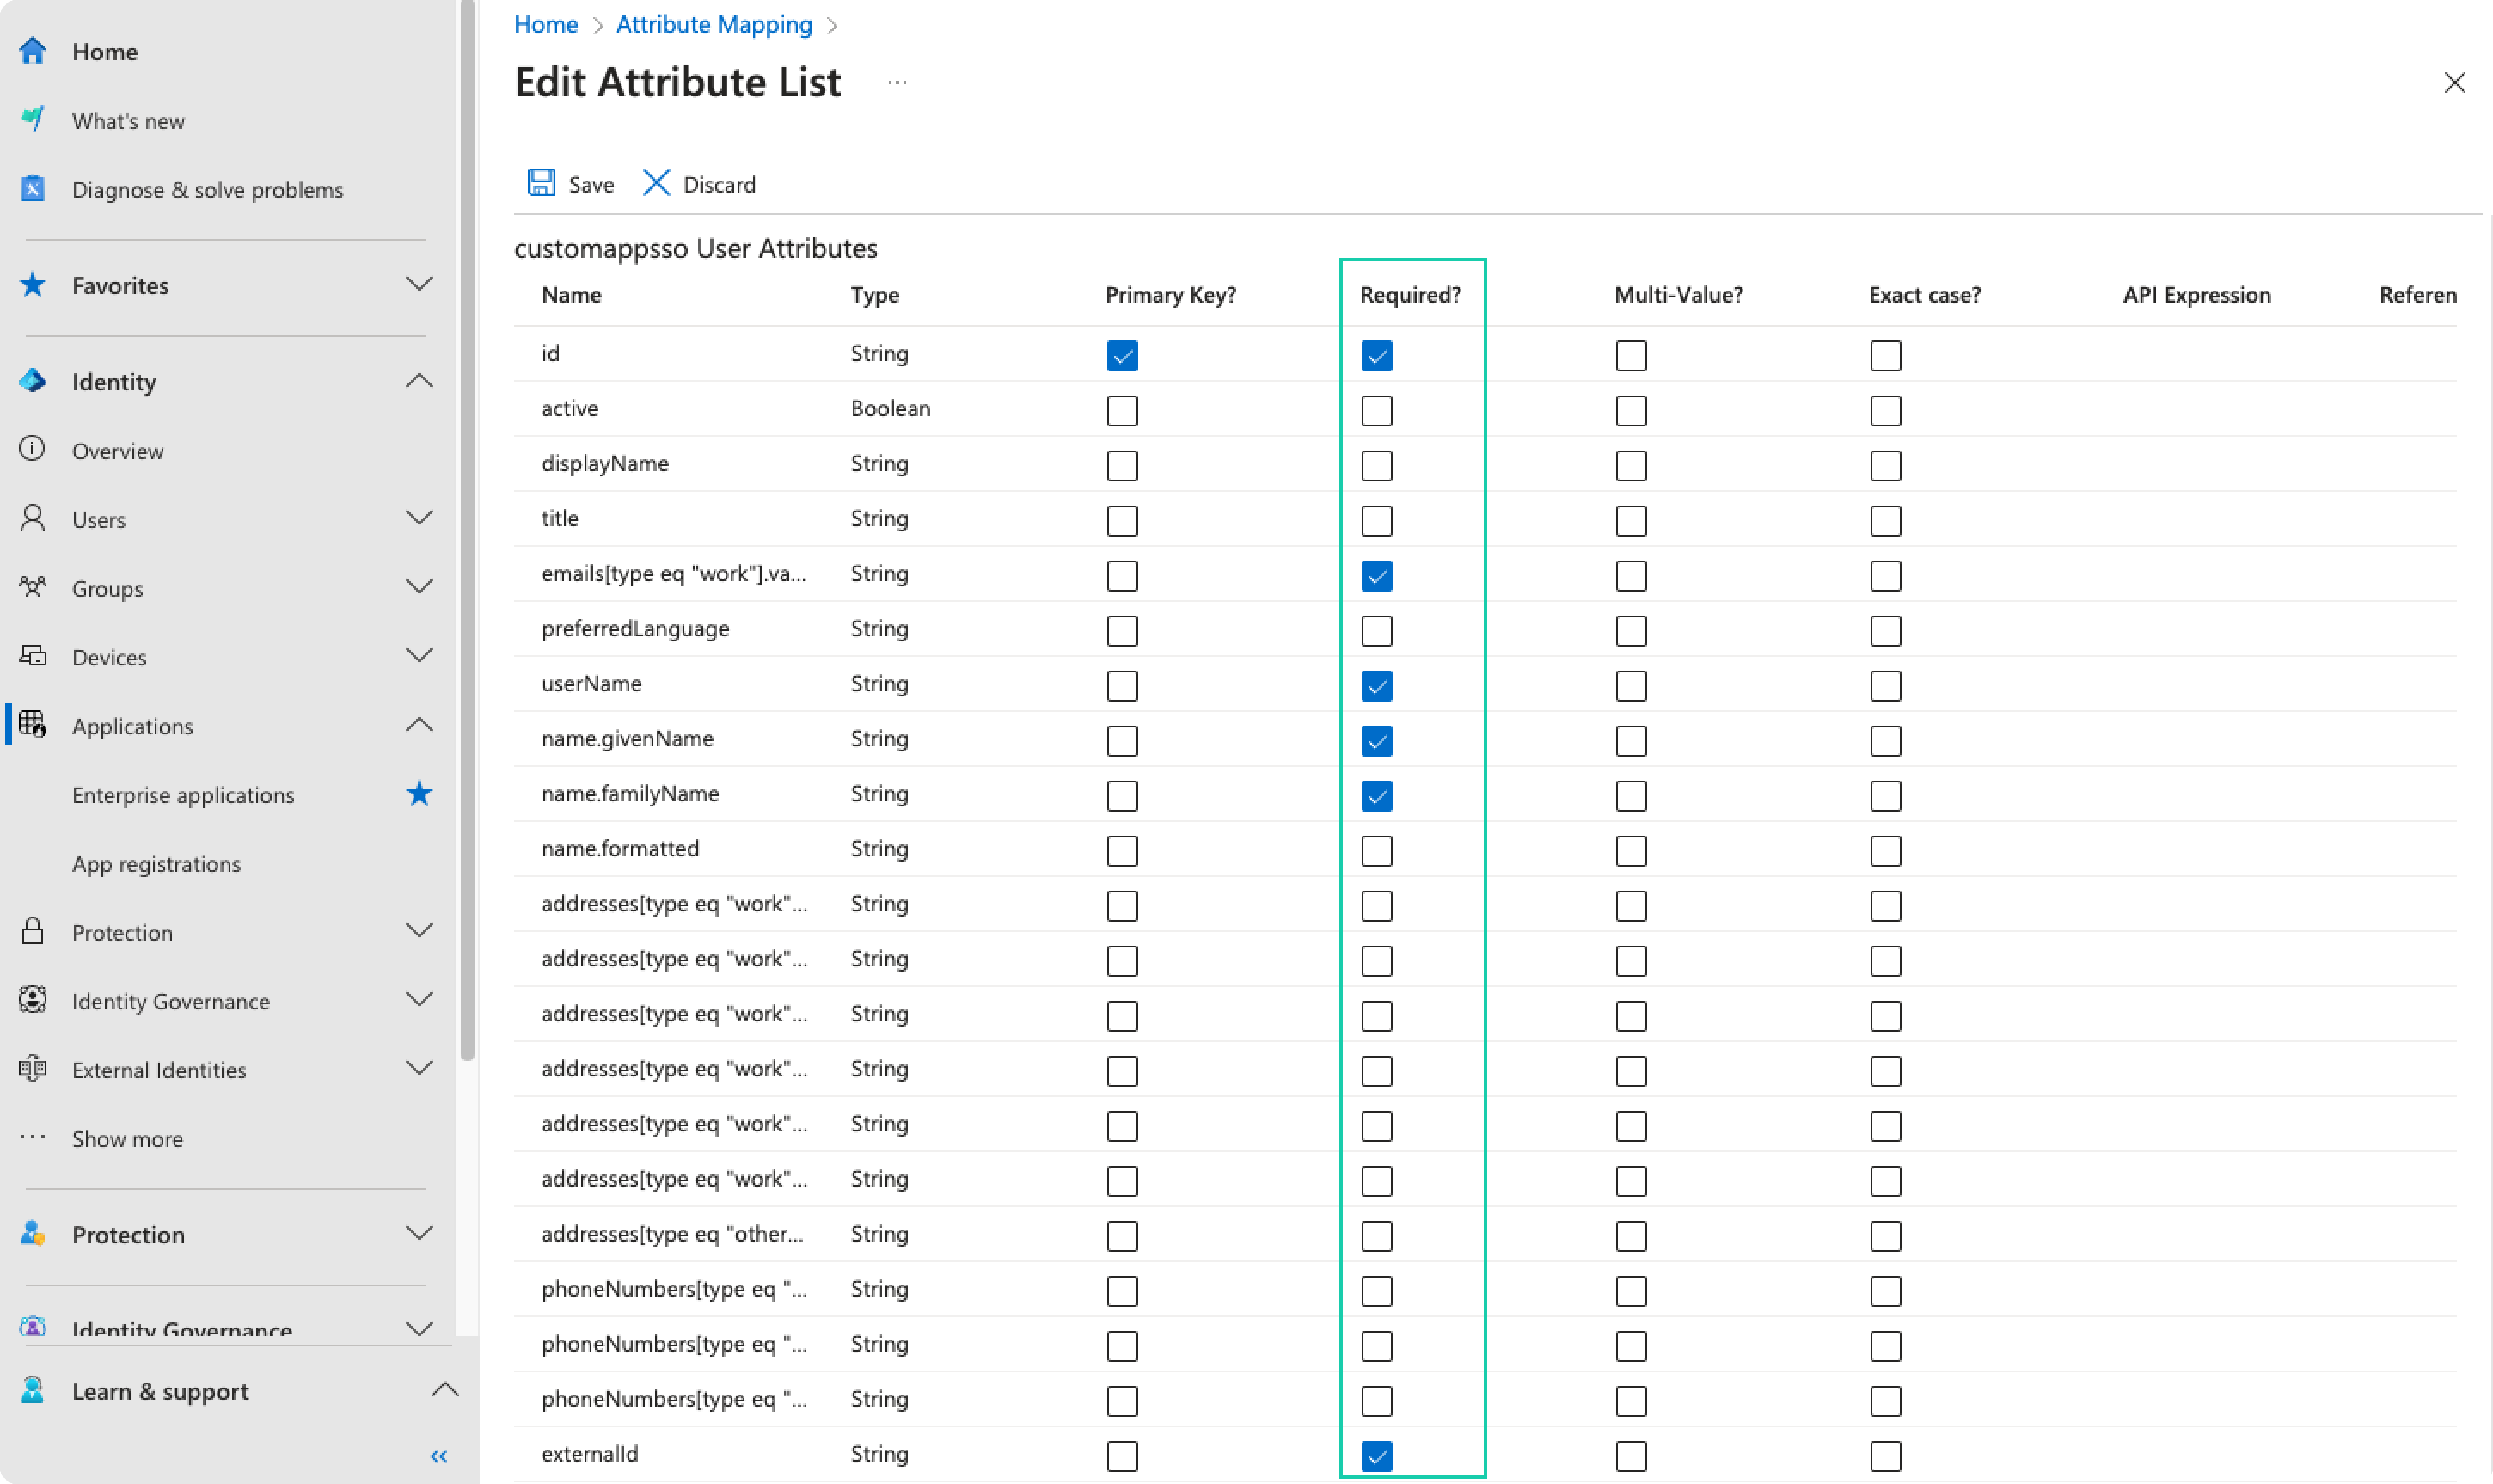Collapse the Learn & support chevron
The image size is (2493, 1484).
pyautogui.click(x=445, y=1389)
